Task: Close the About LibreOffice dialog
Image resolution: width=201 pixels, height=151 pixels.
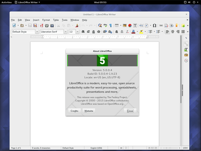Action: click(x=130, y=111)
